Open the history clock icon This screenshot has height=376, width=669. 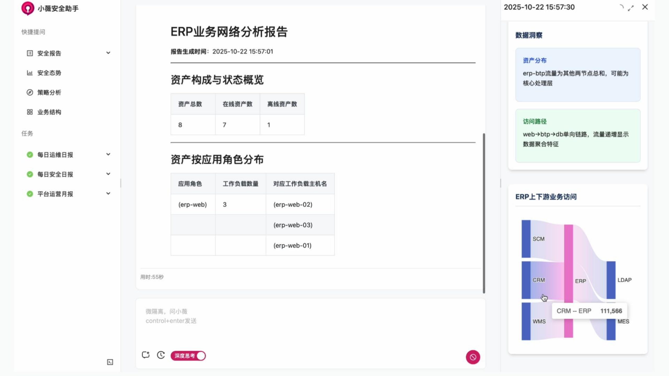click(x=161, y=355)
